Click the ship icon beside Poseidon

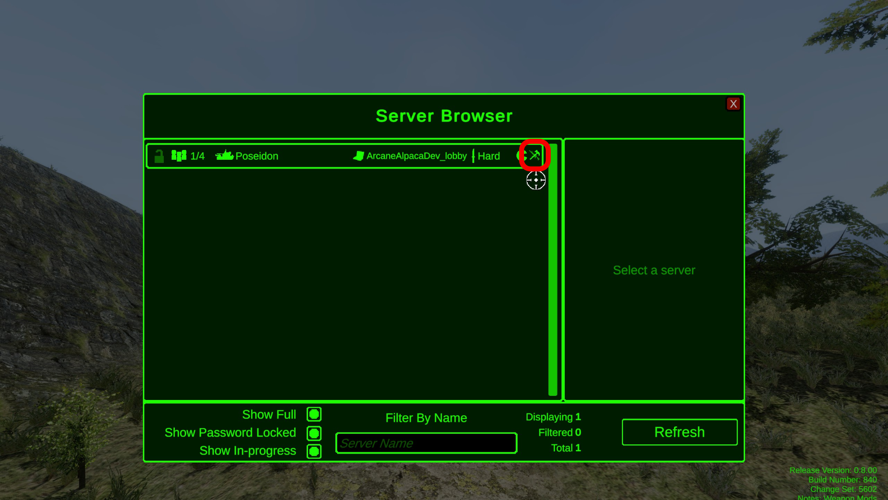(224, 155)
